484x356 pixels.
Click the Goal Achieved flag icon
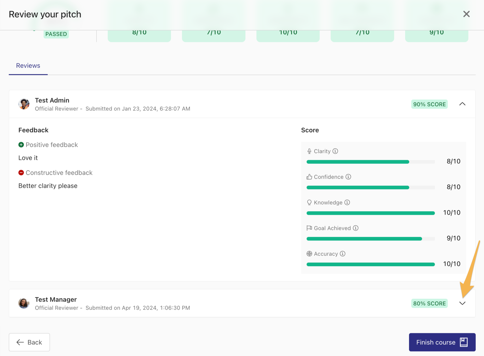(x=309, y=228)
